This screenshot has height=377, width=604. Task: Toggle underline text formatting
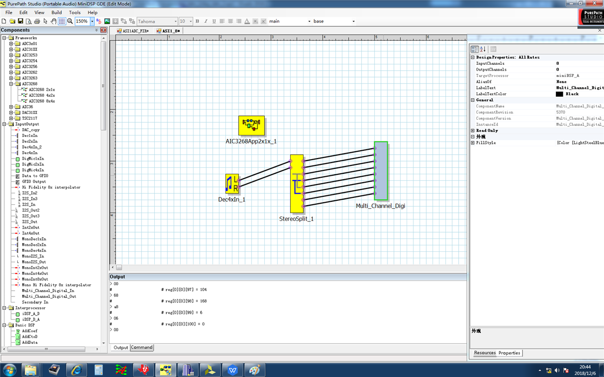pyautogui.click(x=214, y=22)
